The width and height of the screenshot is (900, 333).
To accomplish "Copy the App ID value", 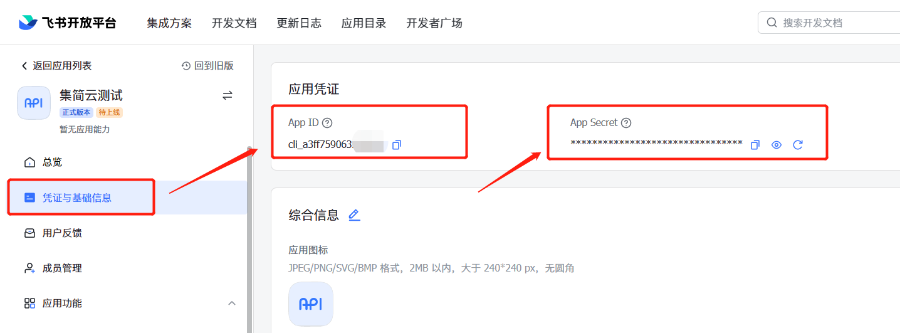I will (396, 145).
